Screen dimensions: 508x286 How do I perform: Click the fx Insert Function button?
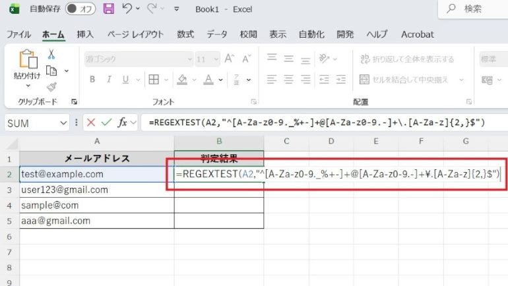(123, 123)
